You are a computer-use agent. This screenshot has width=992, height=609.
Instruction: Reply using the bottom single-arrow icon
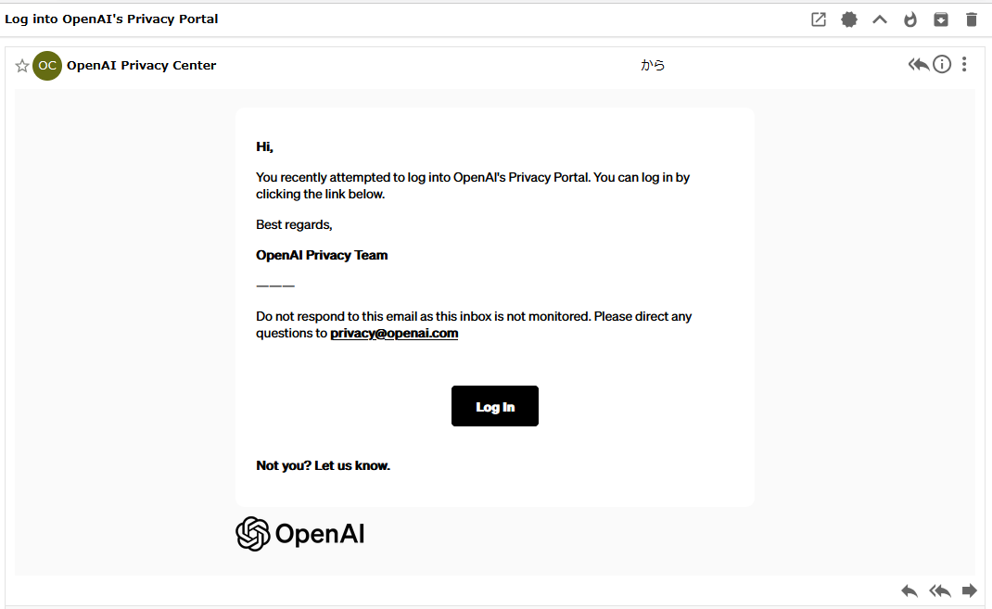909,591
